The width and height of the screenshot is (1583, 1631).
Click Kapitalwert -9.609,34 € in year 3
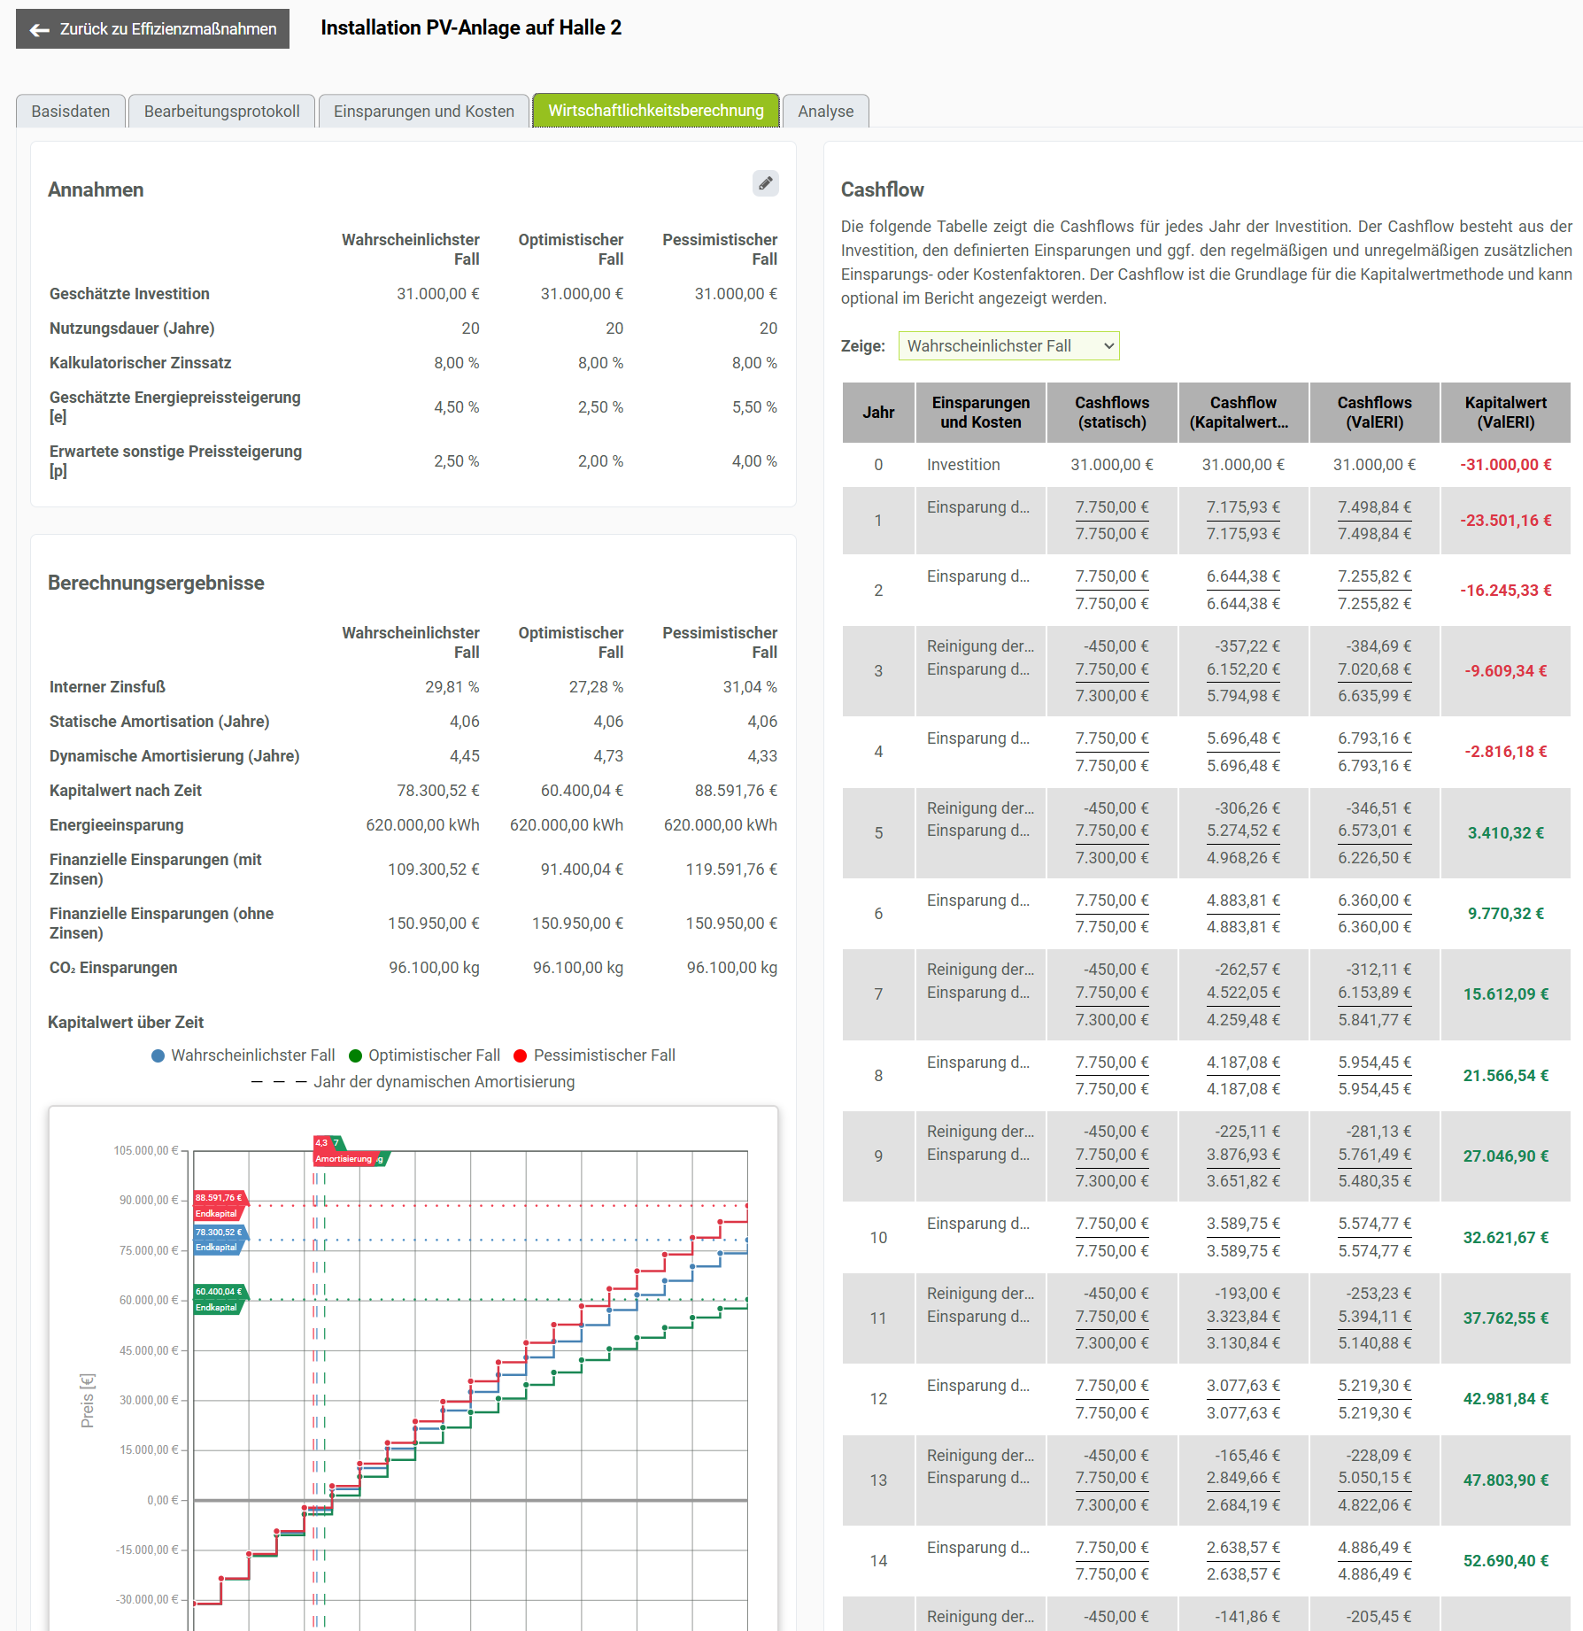[x=1505, y=671]
